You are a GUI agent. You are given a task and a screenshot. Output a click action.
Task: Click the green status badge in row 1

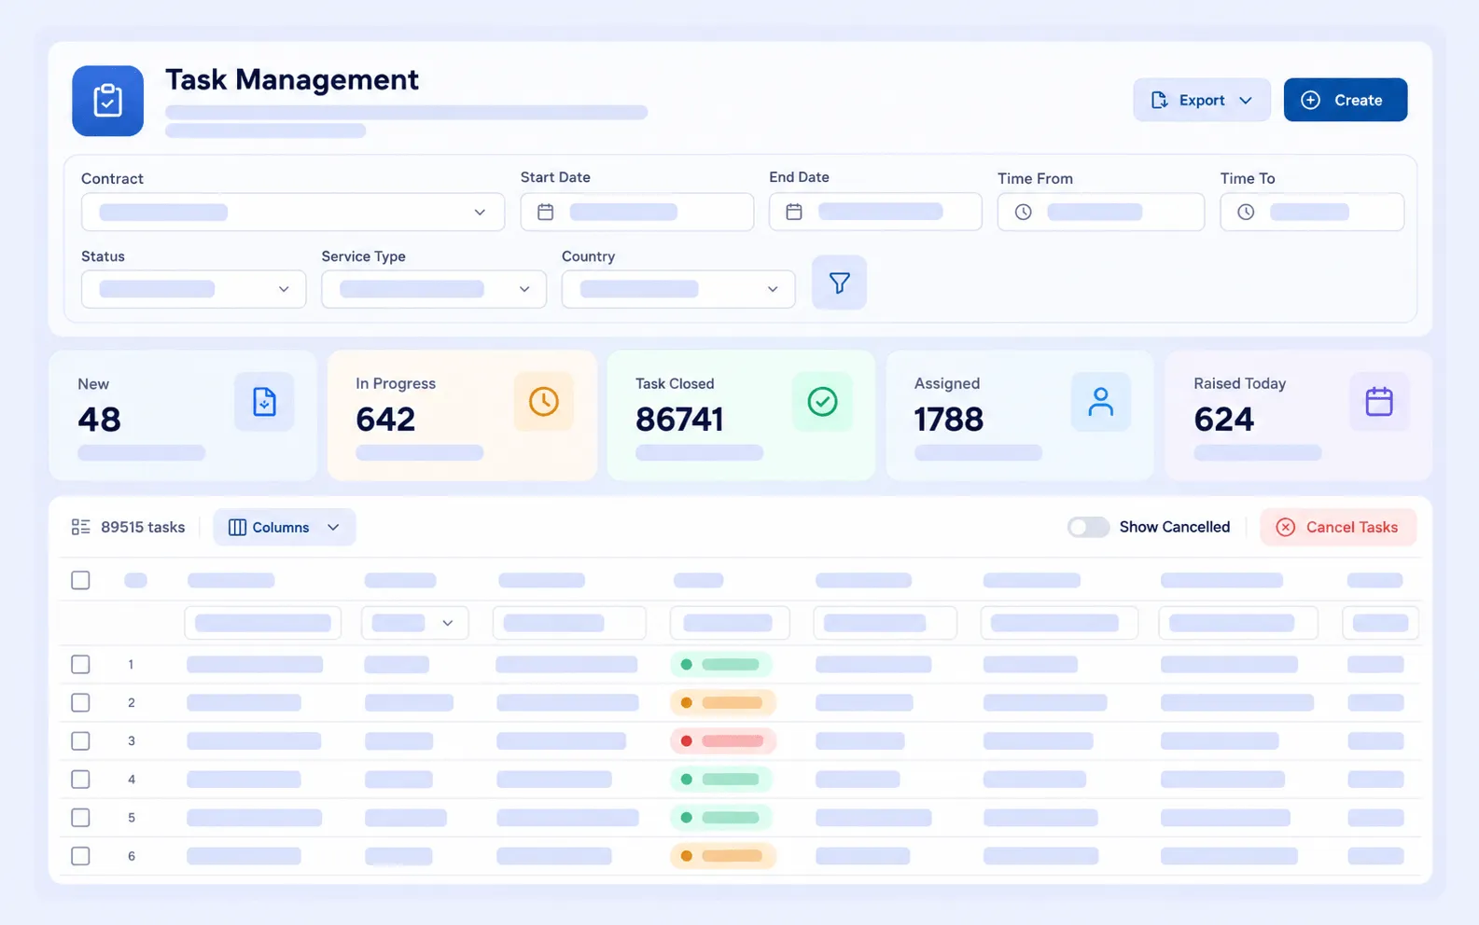(721, 665)
